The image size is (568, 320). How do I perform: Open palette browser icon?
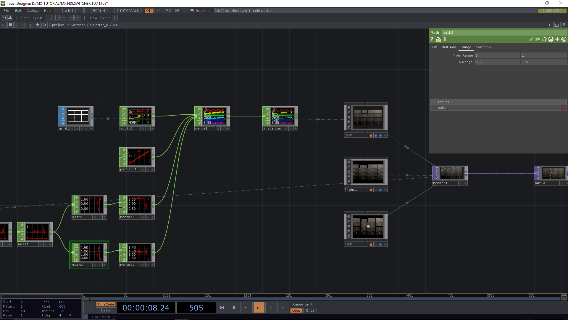(10, 18)
